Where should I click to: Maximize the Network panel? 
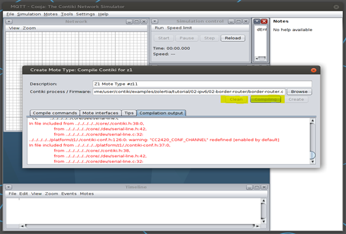click(x=137, y=21)
